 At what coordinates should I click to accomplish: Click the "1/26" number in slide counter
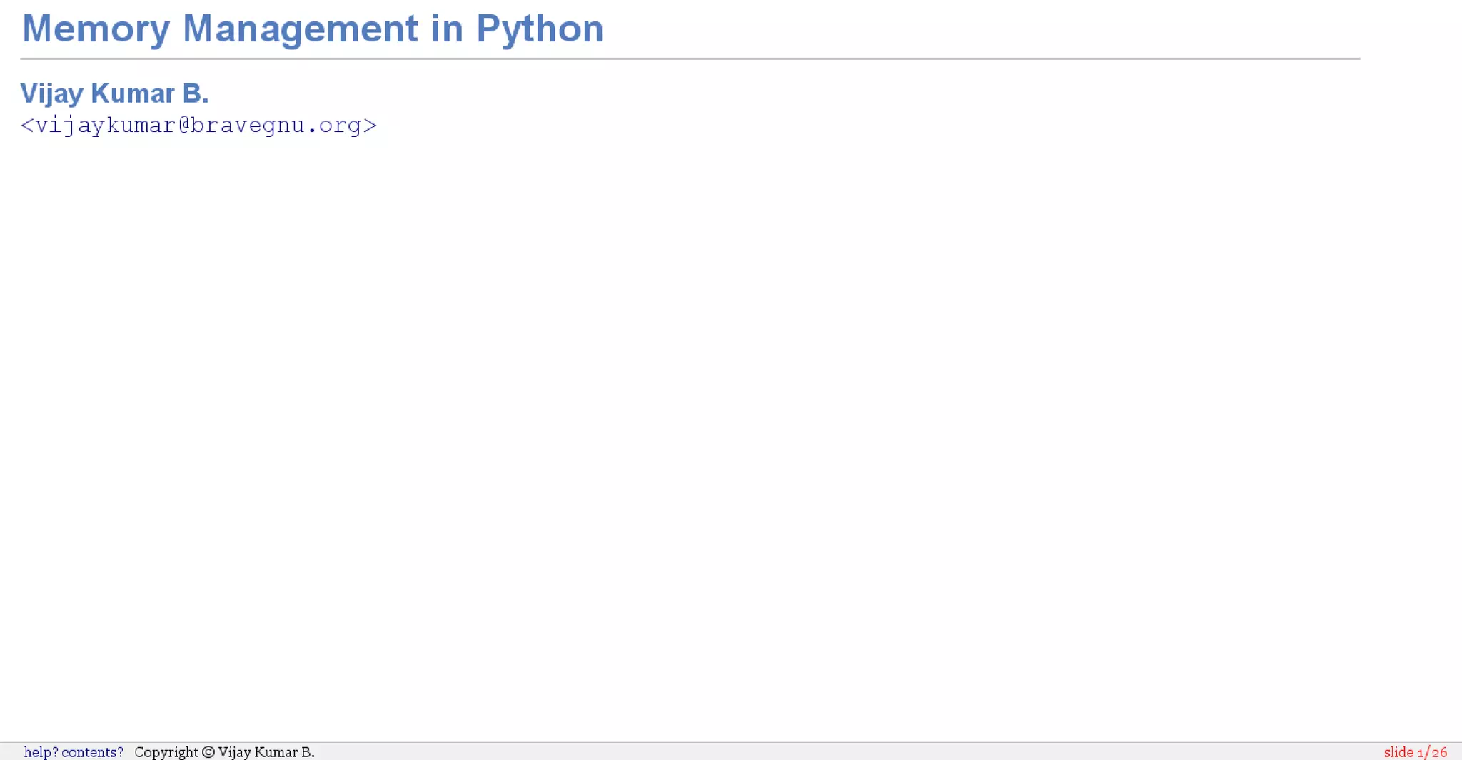click(1432, 752)
